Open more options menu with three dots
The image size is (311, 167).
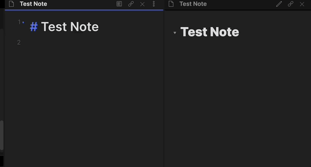[154, 4]
